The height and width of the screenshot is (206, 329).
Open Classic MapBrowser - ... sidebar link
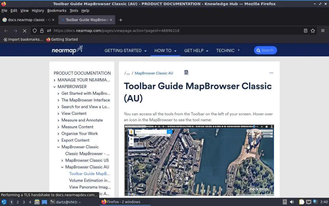[87, 154]
